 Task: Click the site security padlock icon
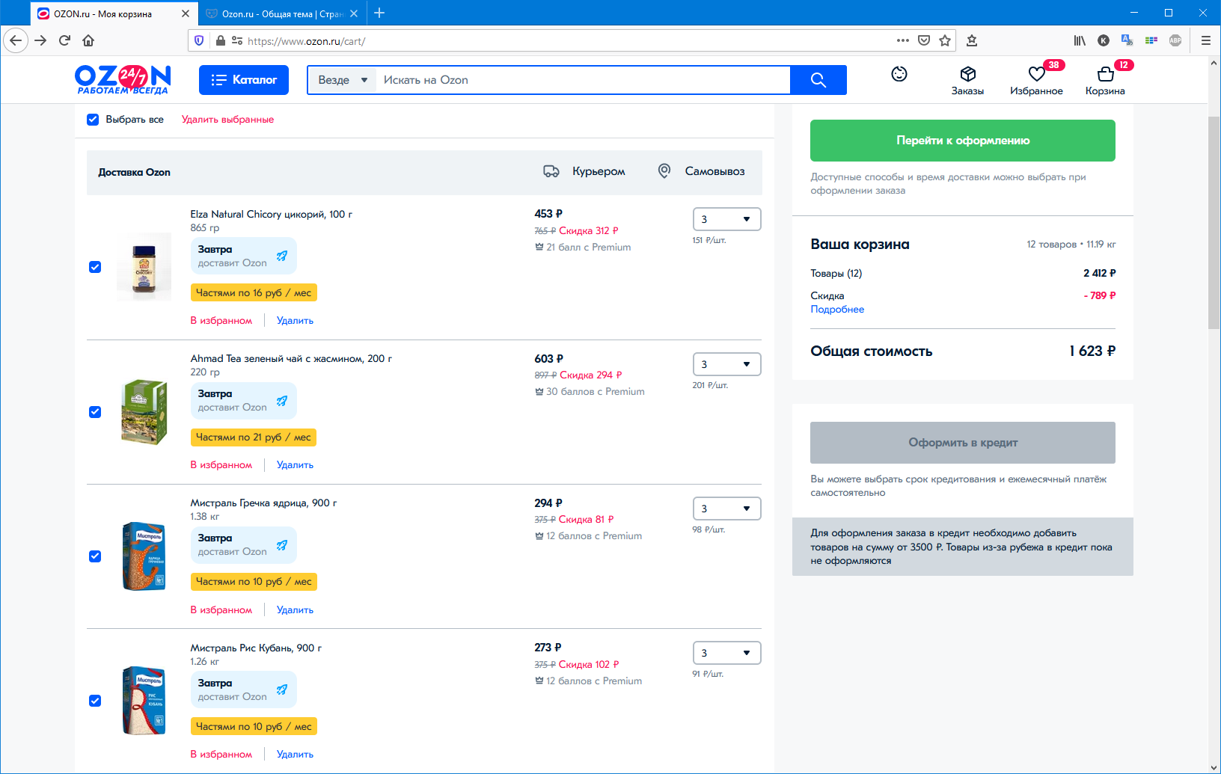(x=221, y=40)
